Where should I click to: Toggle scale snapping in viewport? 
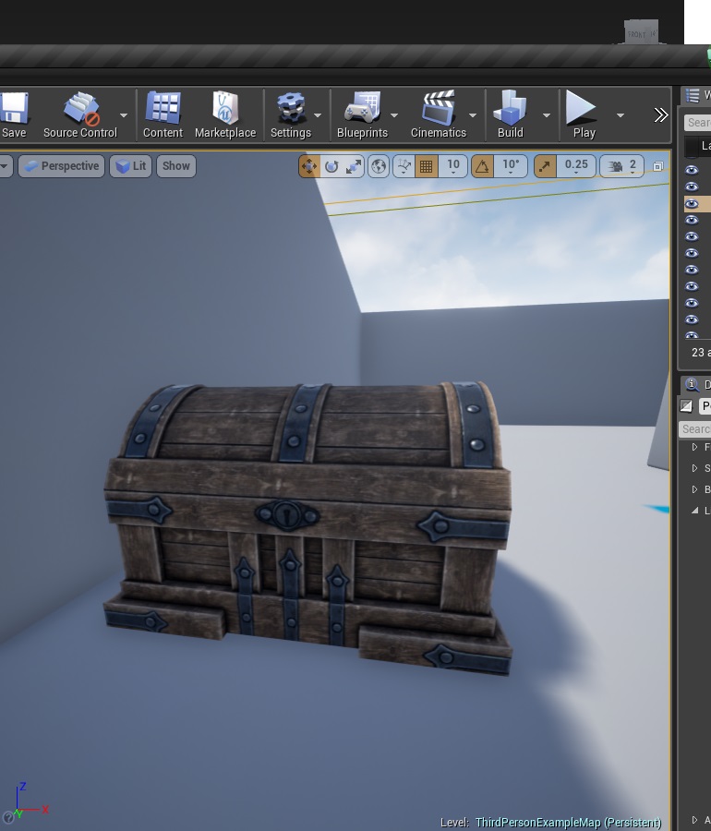(545, 166)
